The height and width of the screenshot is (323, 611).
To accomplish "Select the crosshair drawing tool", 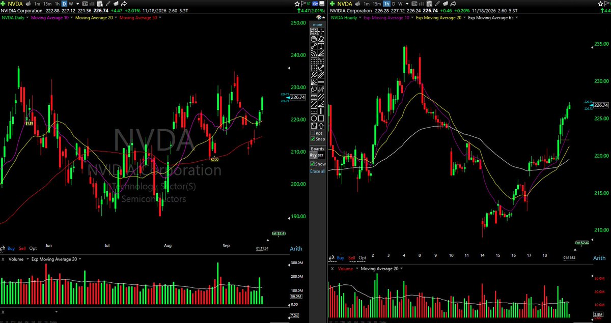I will [321, 32].
